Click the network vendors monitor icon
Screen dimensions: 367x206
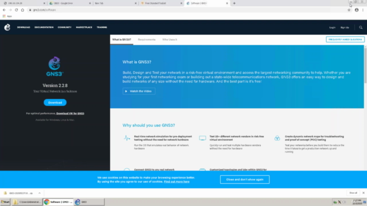(202, 138)
